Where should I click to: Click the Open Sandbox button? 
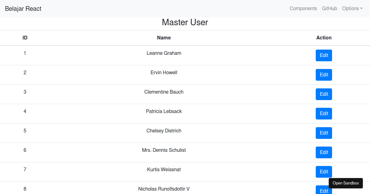point(346,183)
